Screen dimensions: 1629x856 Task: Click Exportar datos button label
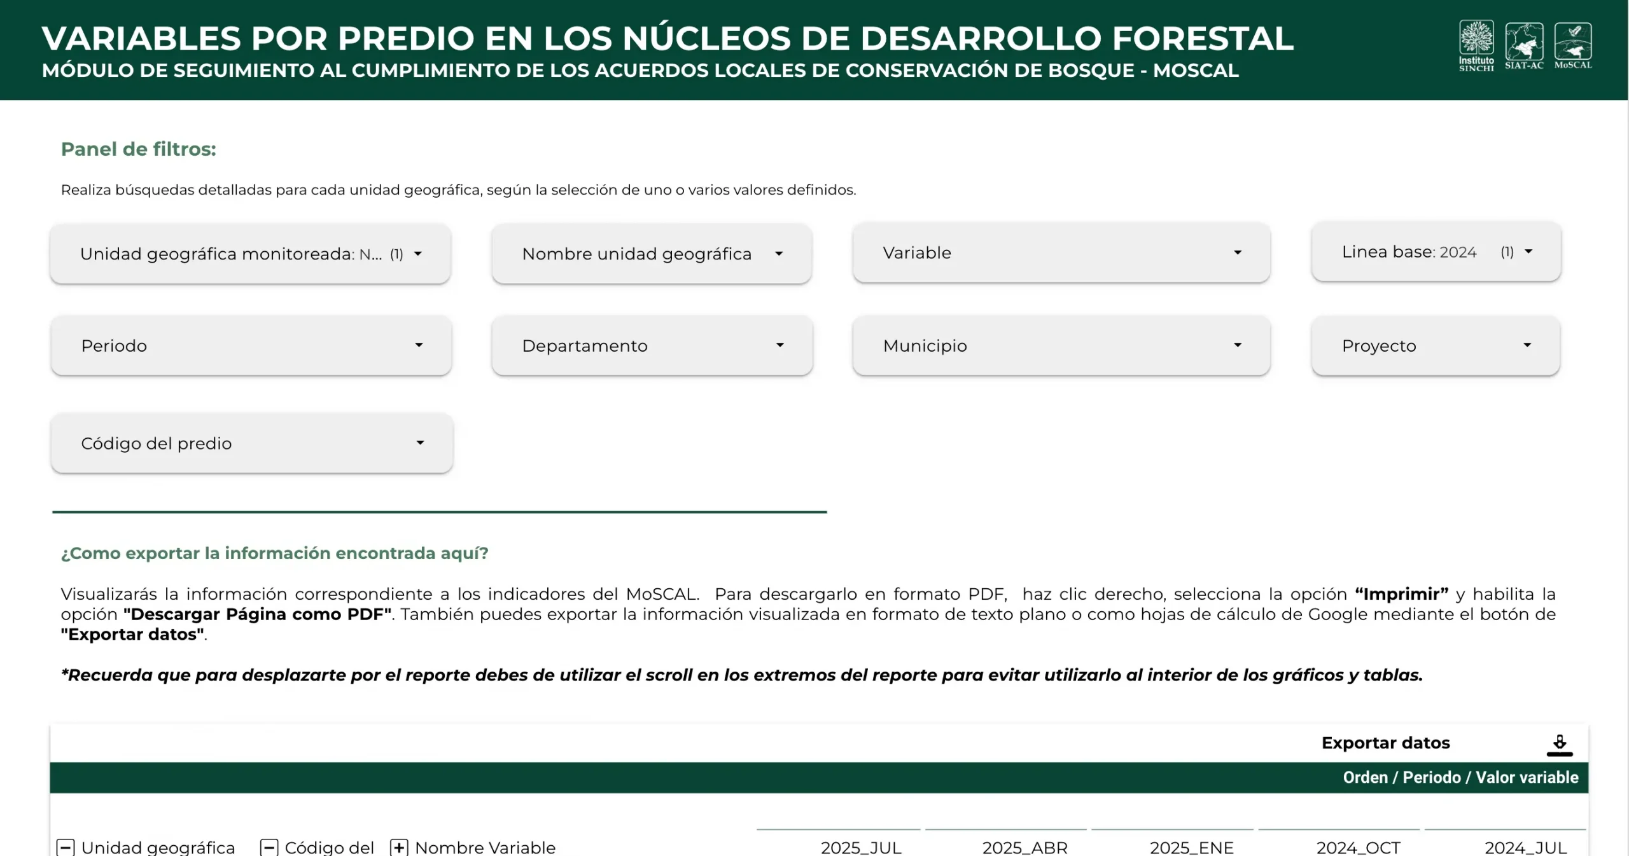1385,743
